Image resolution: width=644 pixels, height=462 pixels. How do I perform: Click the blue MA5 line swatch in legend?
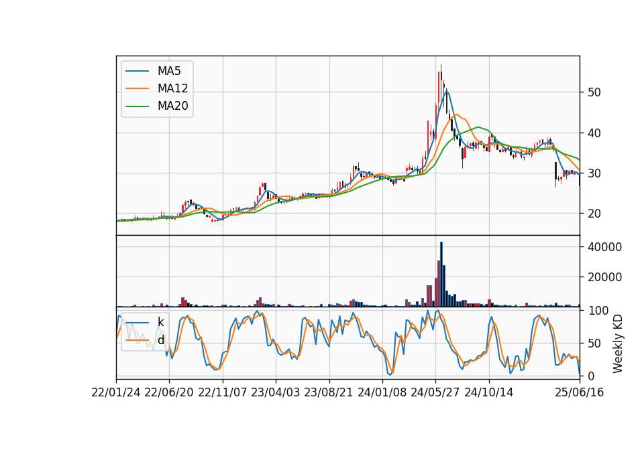point(137,71)
